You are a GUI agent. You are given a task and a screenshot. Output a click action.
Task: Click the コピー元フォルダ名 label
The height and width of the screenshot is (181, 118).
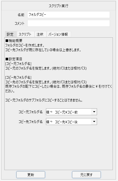[30, 112]
